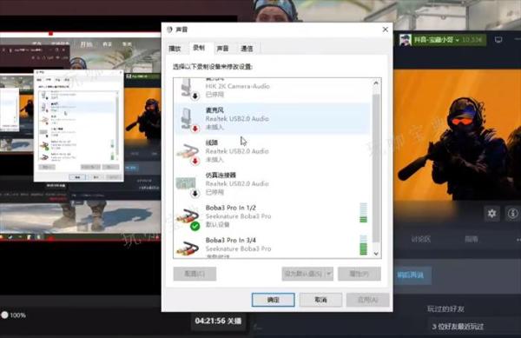Click the "3 位好友最近玩过" text in Steam

click(458, 327)
